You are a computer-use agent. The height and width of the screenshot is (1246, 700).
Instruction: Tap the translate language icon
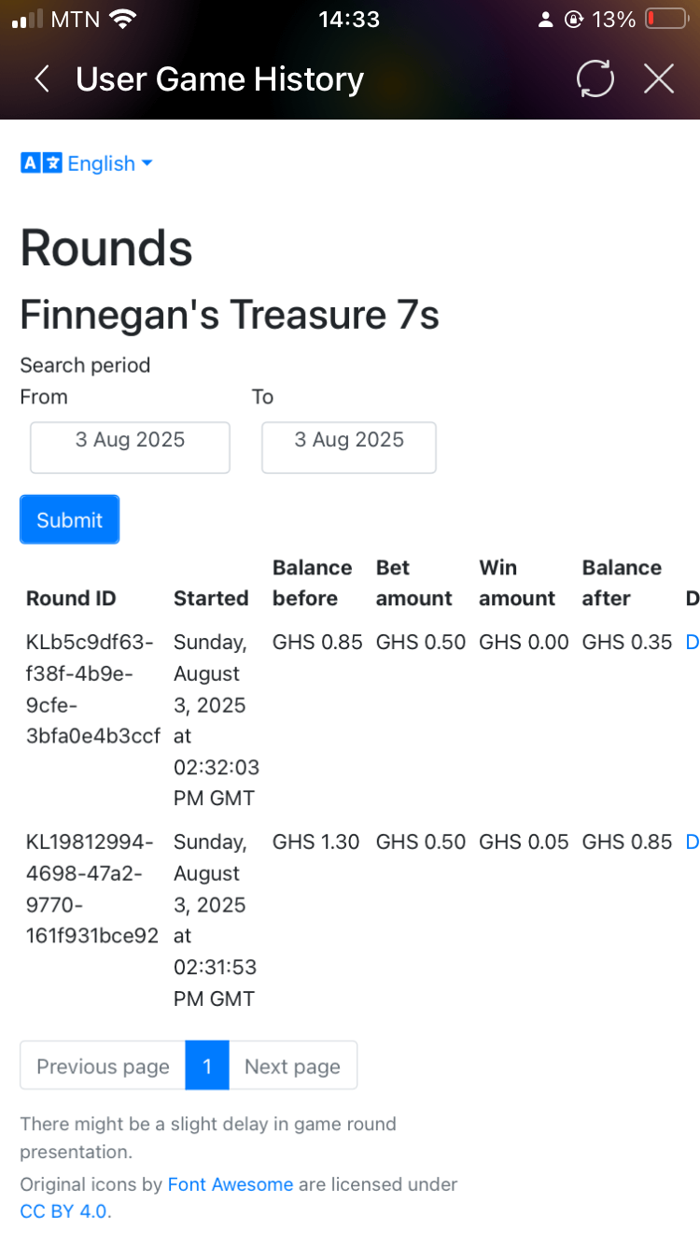point(41,163)
